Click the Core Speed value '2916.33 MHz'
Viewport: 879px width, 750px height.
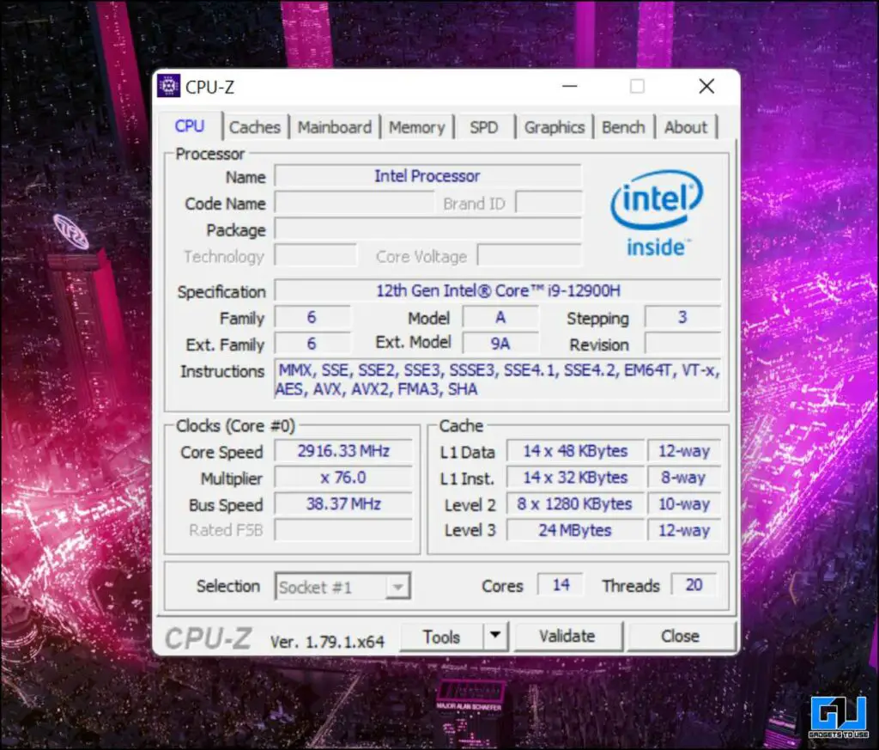click(x=343, y=451)
